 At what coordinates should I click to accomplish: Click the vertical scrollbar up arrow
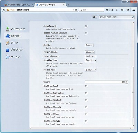pyautogui.click(x=133, y=23)
